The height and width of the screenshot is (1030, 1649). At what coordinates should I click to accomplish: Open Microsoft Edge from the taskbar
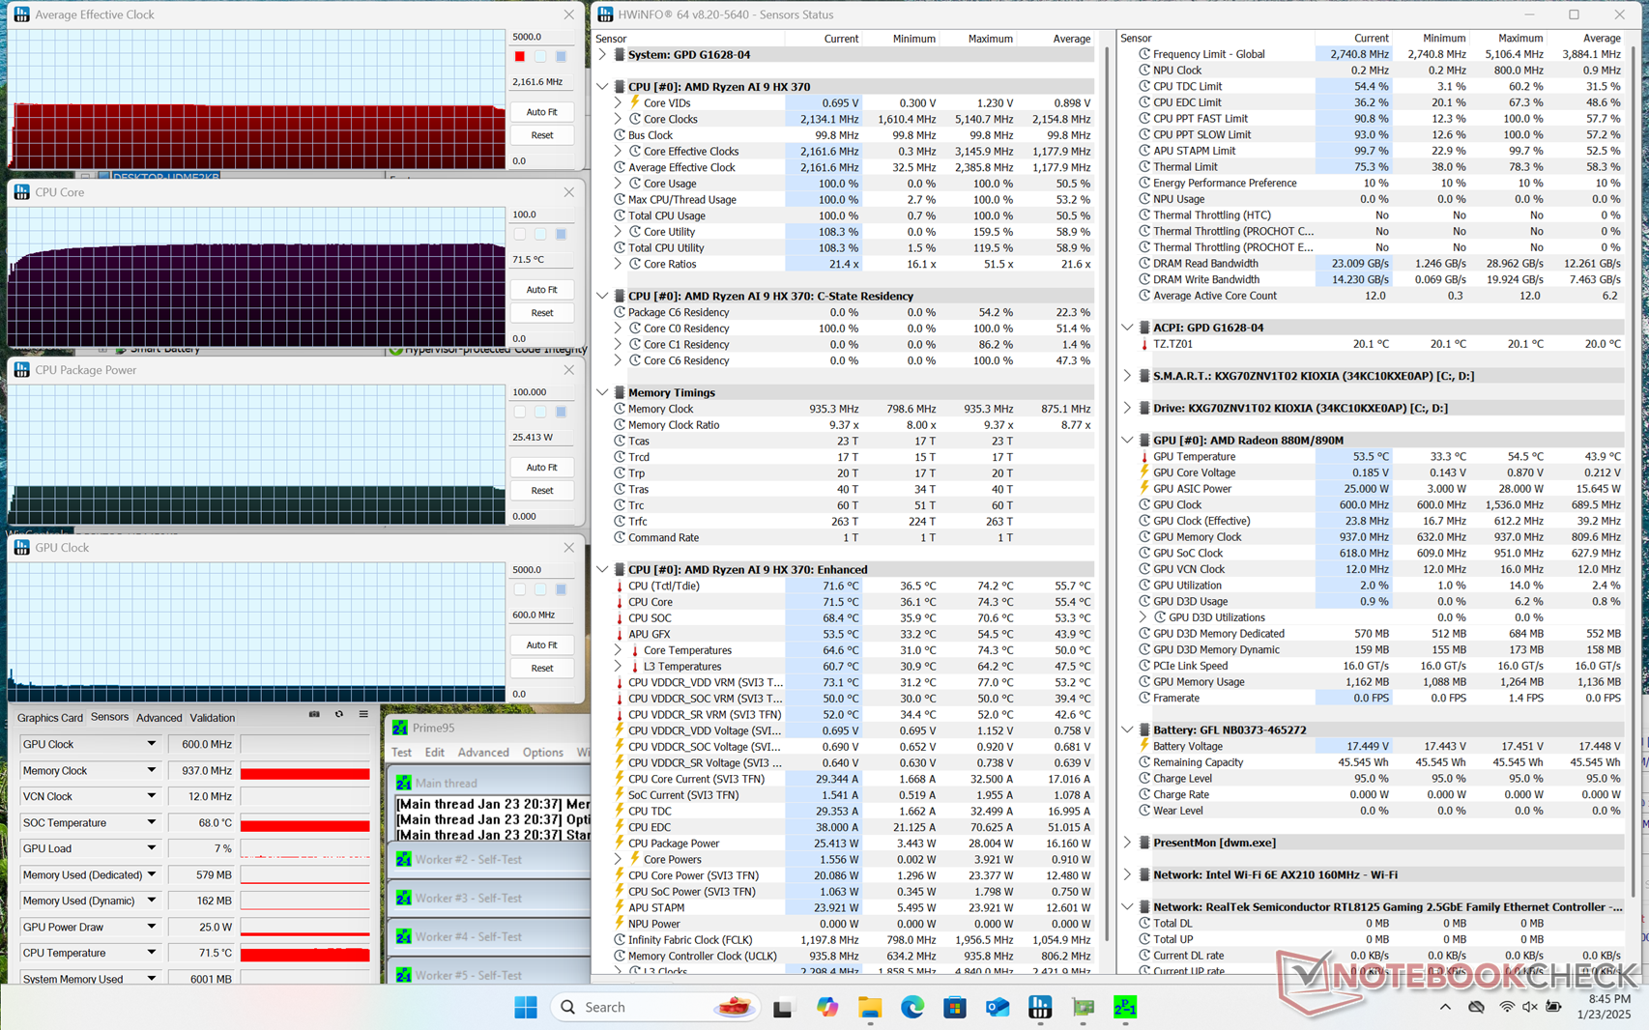coord(912,1007)
